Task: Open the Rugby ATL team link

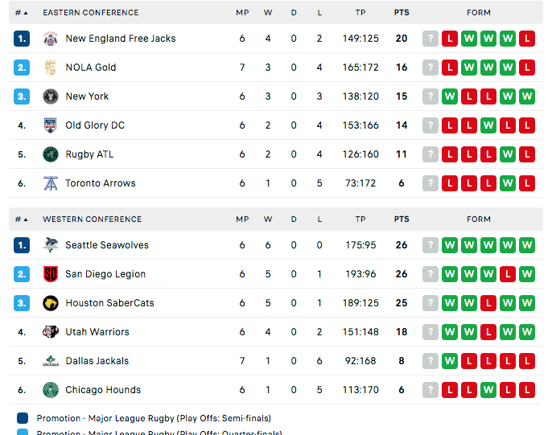Action: point(89,154)
